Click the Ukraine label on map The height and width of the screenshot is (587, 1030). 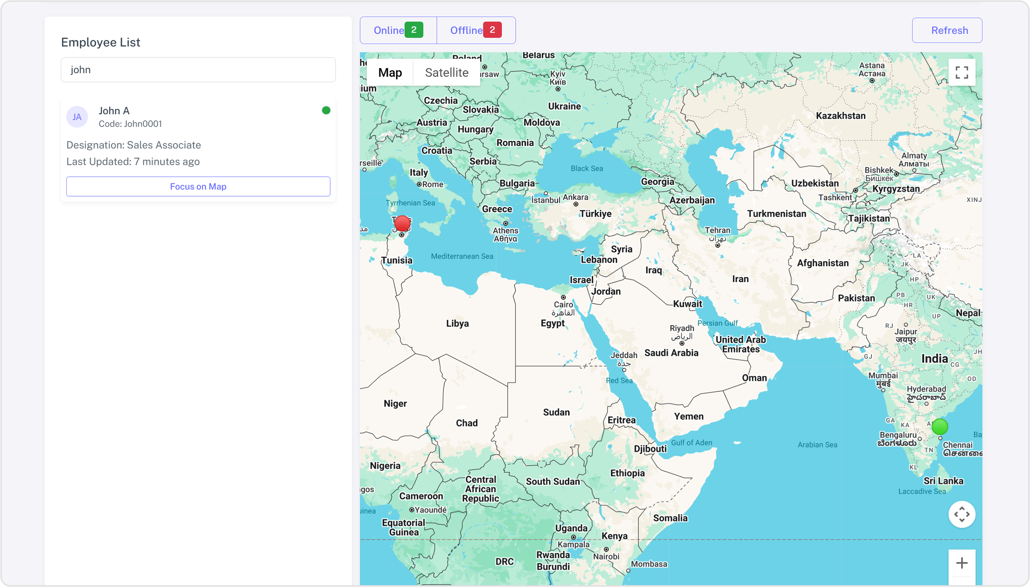coord(564,106)
